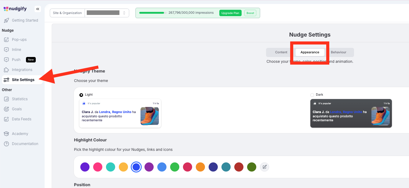Click the Integrations puzzle icon
The width and height of the screenshot is (409, 188).
click(6, 70)
